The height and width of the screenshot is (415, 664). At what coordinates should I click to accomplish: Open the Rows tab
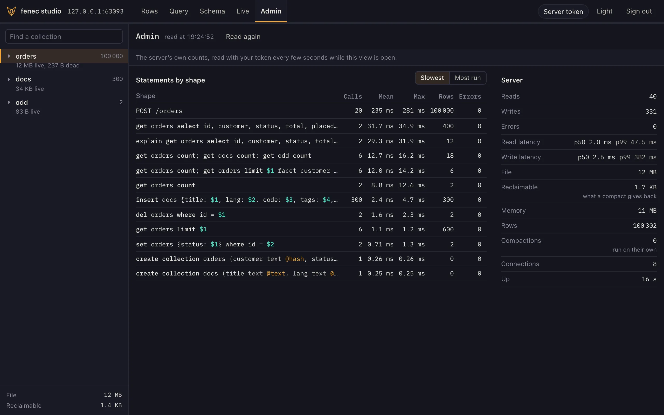149,11
